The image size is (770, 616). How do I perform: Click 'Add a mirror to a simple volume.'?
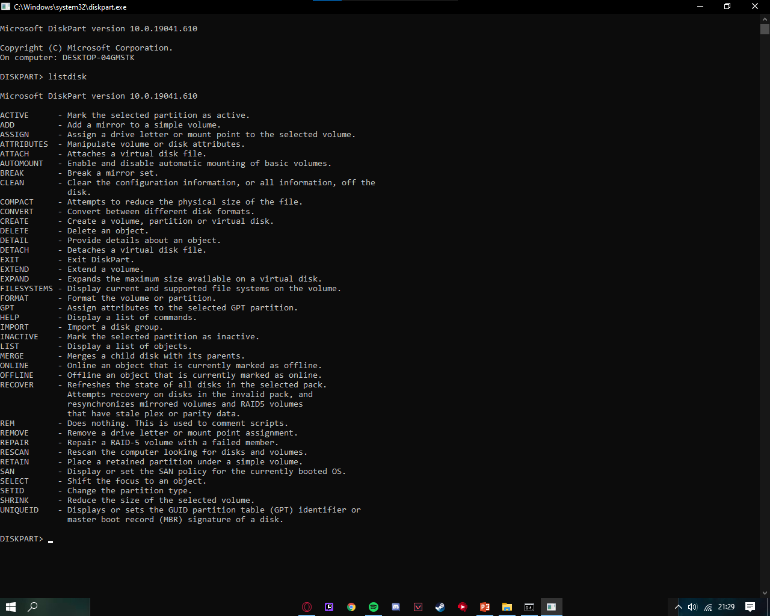pyautogui.click(x=144, y=125)
